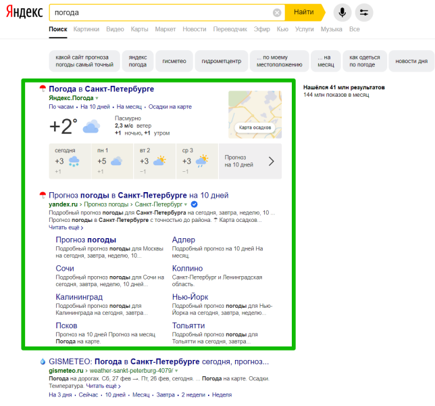435x406 pixels.
Task: Click the гисметео suggestion chip
Action: coord(174,61)
